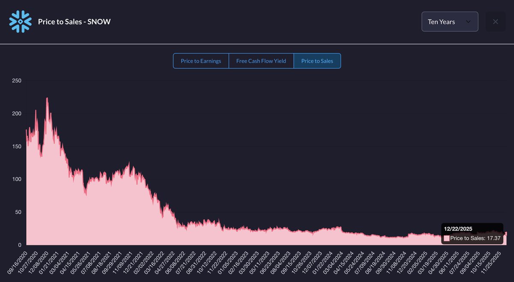This screenshot has width=514, height=282.
Task: Select the Price to Sales tab
Action: [x=317, y=61]
